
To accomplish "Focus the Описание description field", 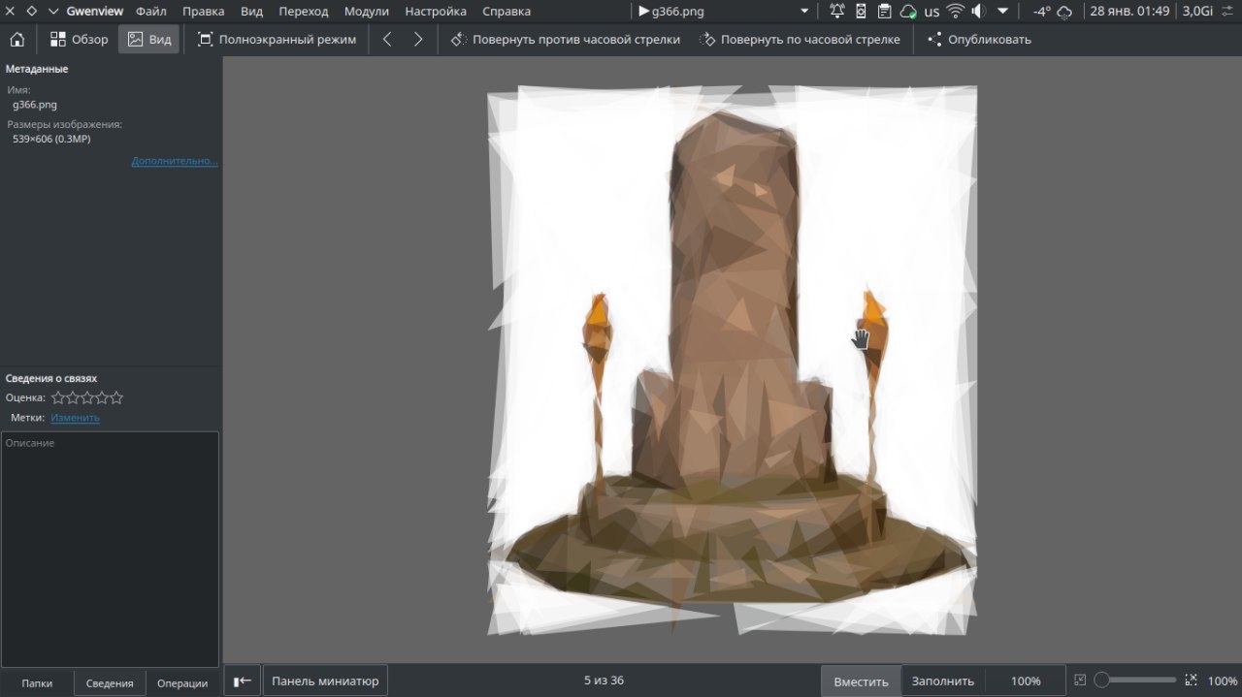I will 110,549.
